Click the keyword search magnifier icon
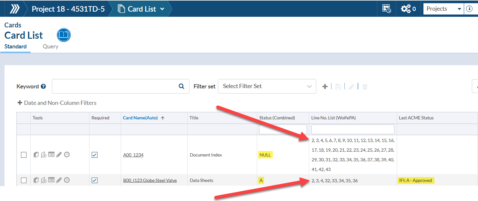This screenshot has width=478, height=201. pyautogui.click(x=181, y=86)
